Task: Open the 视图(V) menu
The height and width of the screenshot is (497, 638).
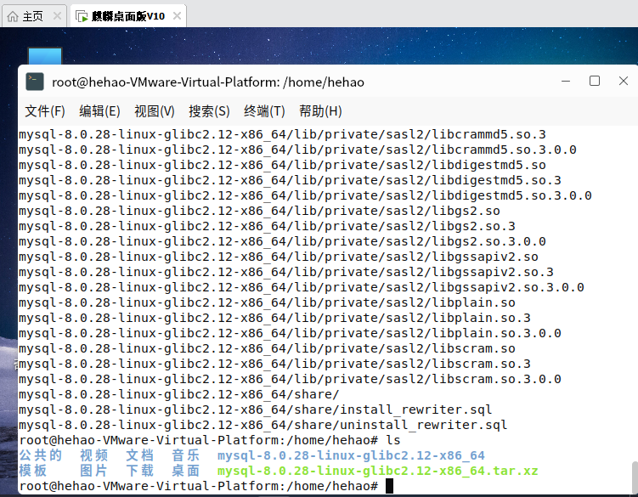Action: click(x=155, y=111)
